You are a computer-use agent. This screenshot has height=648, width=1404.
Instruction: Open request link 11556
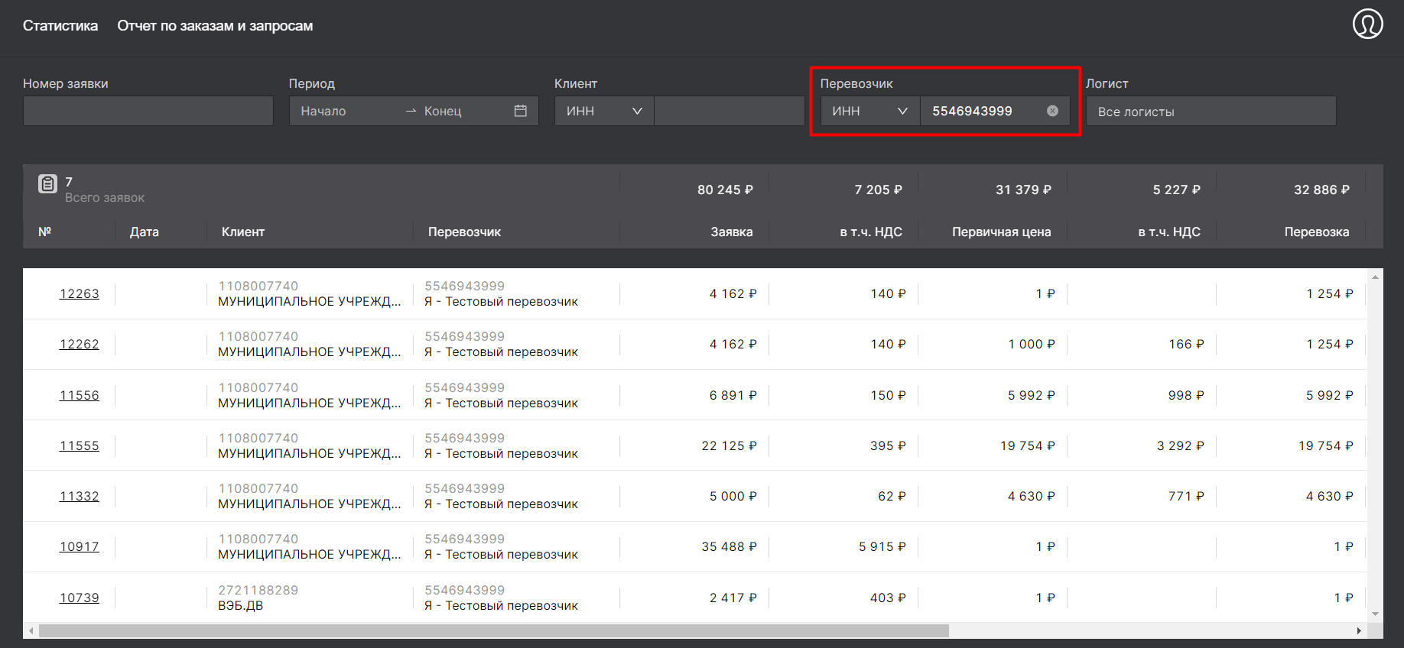[x=80, y=395]
